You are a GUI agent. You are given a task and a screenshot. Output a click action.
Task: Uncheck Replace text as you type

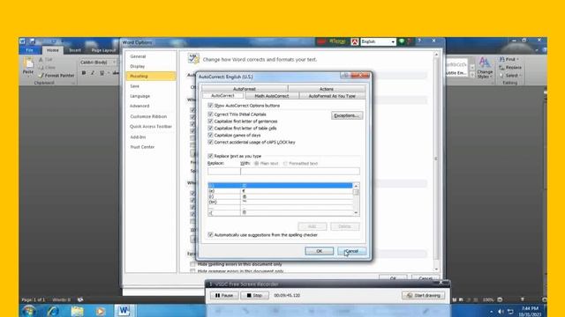(x=210, y=156)
